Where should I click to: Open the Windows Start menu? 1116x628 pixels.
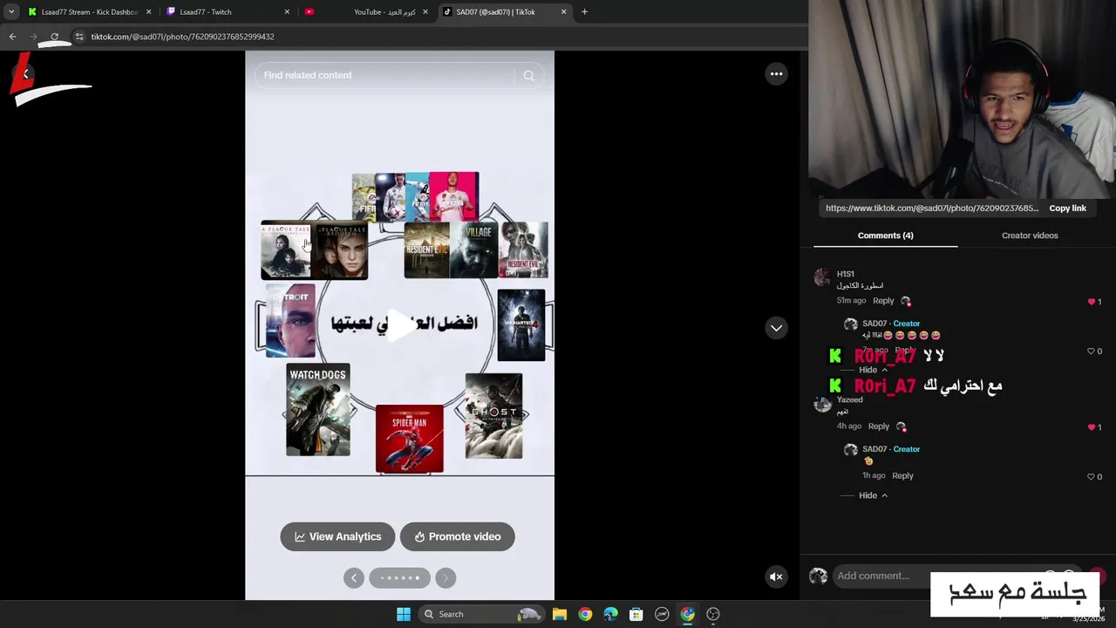pyautogui.click(x=403, y=614)
